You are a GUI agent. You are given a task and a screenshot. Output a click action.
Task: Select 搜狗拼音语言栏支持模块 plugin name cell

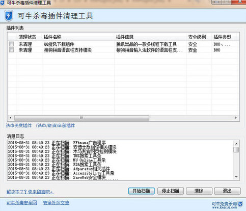click(68, 50)
